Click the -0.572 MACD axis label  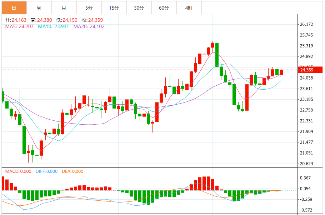306,210
